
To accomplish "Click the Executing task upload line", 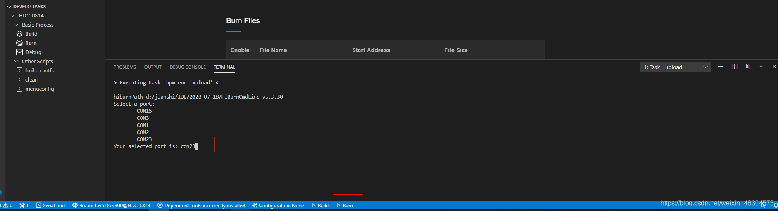I will [x=166, y=83].
